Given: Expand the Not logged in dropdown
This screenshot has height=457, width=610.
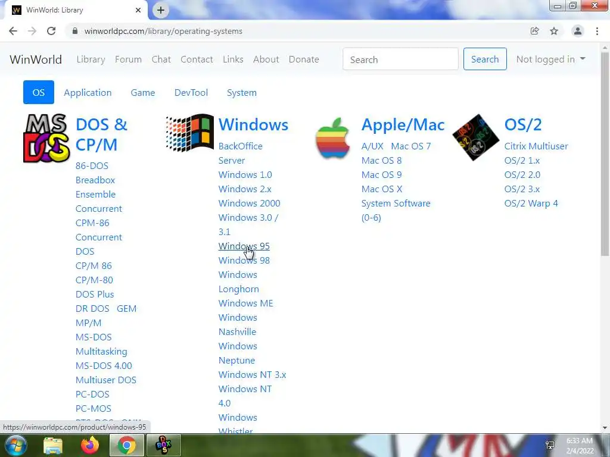Looking at the screenshot, I should coord(551,59).
